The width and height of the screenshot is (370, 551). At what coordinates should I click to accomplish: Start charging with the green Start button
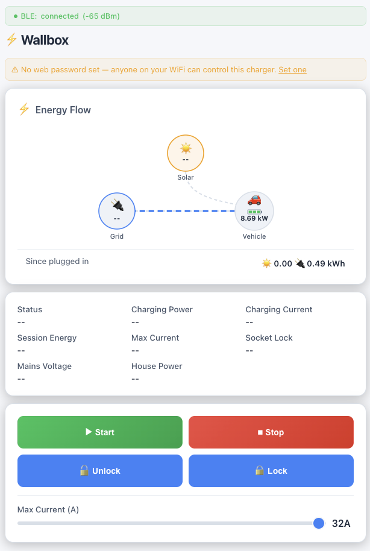click(x=100, y=432)
